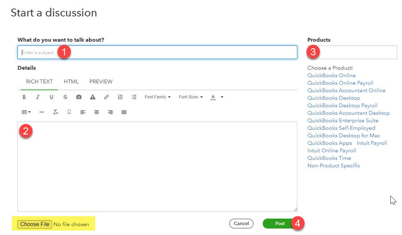Choose Intuit Online Payroll

click(x=332, y=151)
